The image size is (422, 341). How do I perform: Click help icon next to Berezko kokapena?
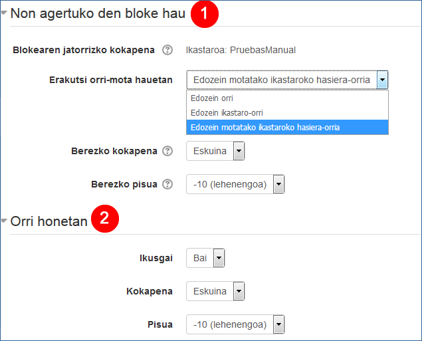(x=167, y=151)
